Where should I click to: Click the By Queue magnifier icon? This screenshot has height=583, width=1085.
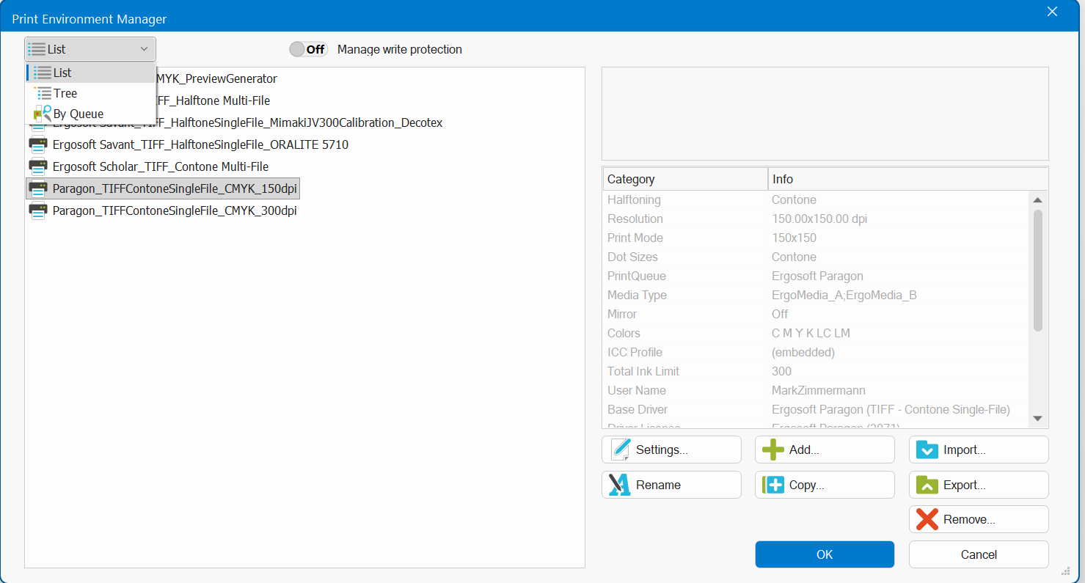click(x=43, y=114)
